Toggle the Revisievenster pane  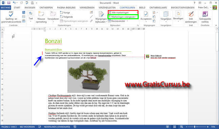(118, 21)
